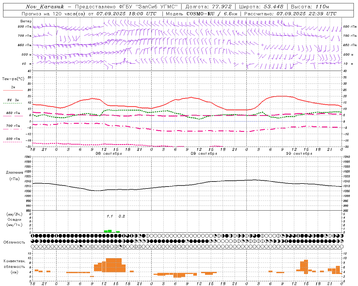Click the '1.1' precipitation amount value
Viewport: 358px width, 286px height.
click(x=110, y=216)
